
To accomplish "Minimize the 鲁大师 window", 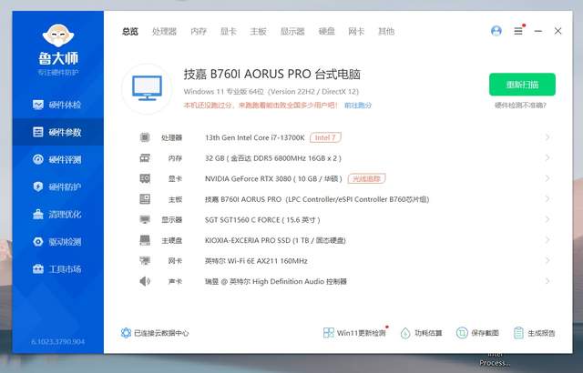I will (x=538, y=31).
